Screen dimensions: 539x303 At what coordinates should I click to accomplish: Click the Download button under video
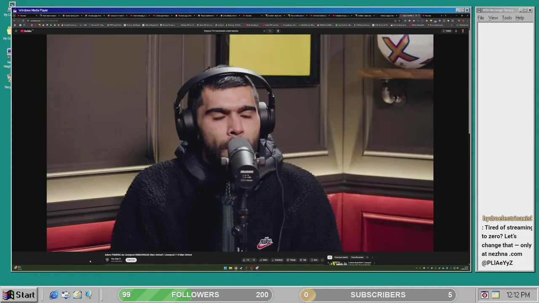tap(277, 260)
